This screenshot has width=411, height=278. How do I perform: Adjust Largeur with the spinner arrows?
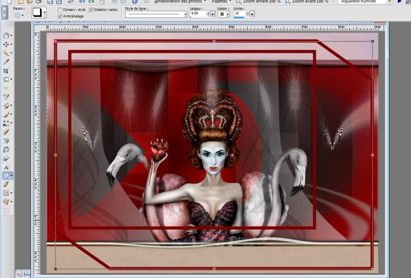tap(208, 14)
